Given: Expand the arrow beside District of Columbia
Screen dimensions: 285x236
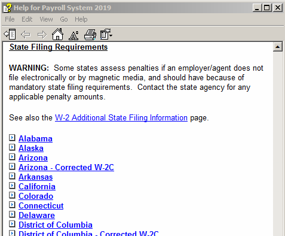Looking at the screenshot, I should [x=12, y=224].
